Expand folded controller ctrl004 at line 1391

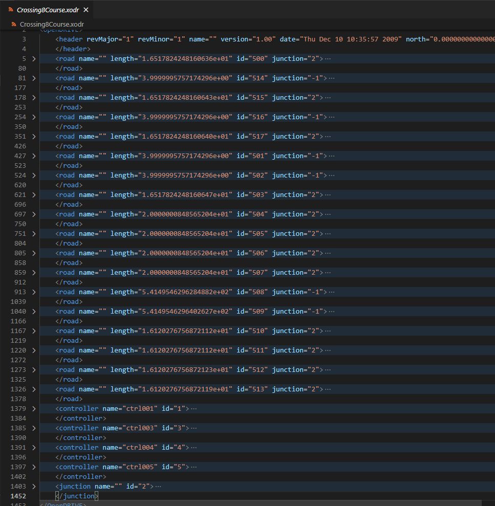(34, 448)
